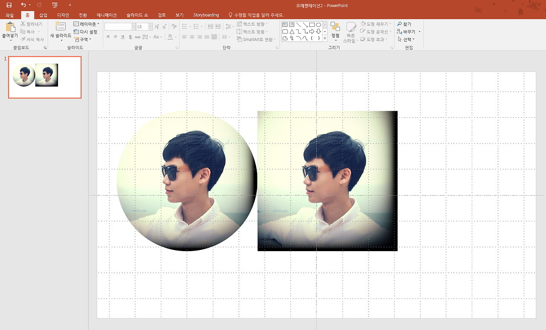Select slide 1 thumbnail in the panel

(x=45, y=77)
